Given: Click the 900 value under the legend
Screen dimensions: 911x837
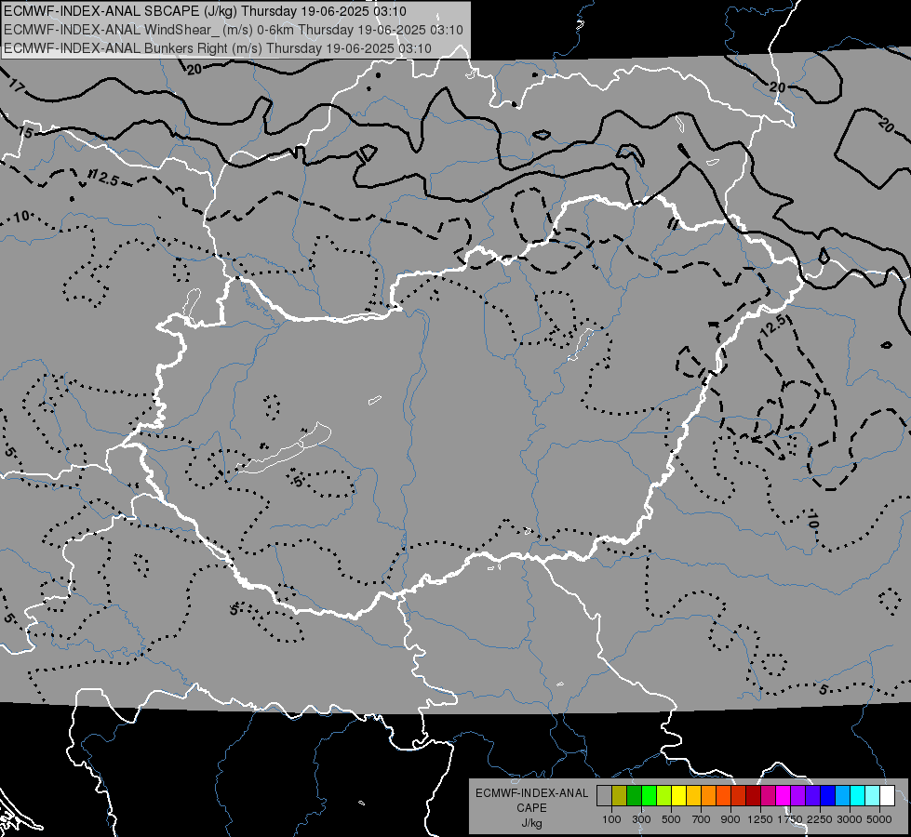Looking at the screenshot, I should (730, 819).
